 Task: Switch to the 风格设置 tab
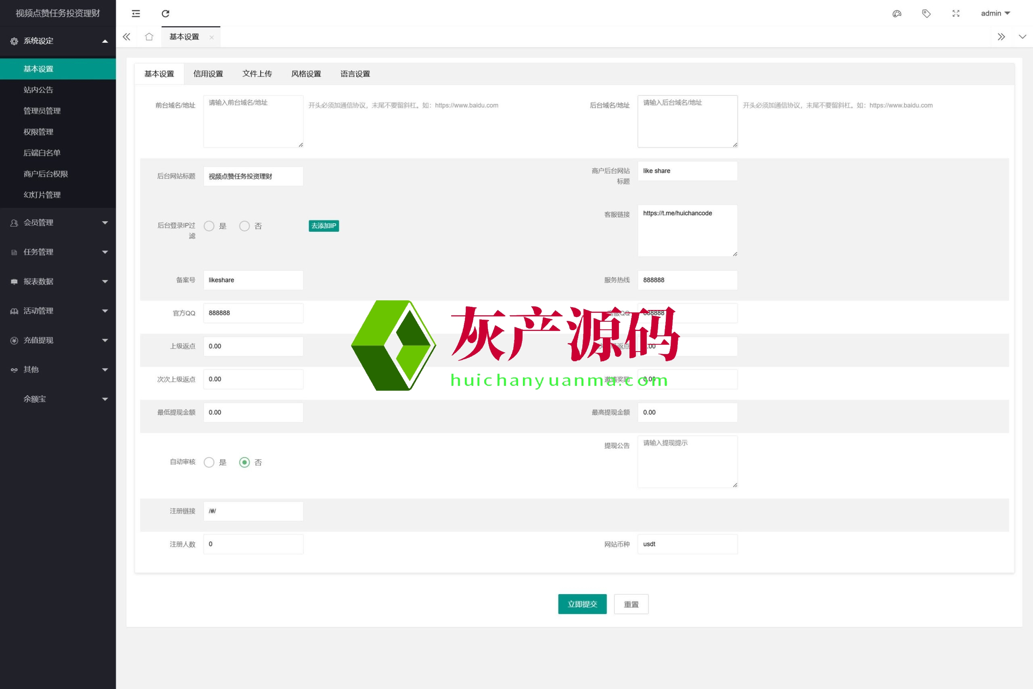tap(306, 74)
